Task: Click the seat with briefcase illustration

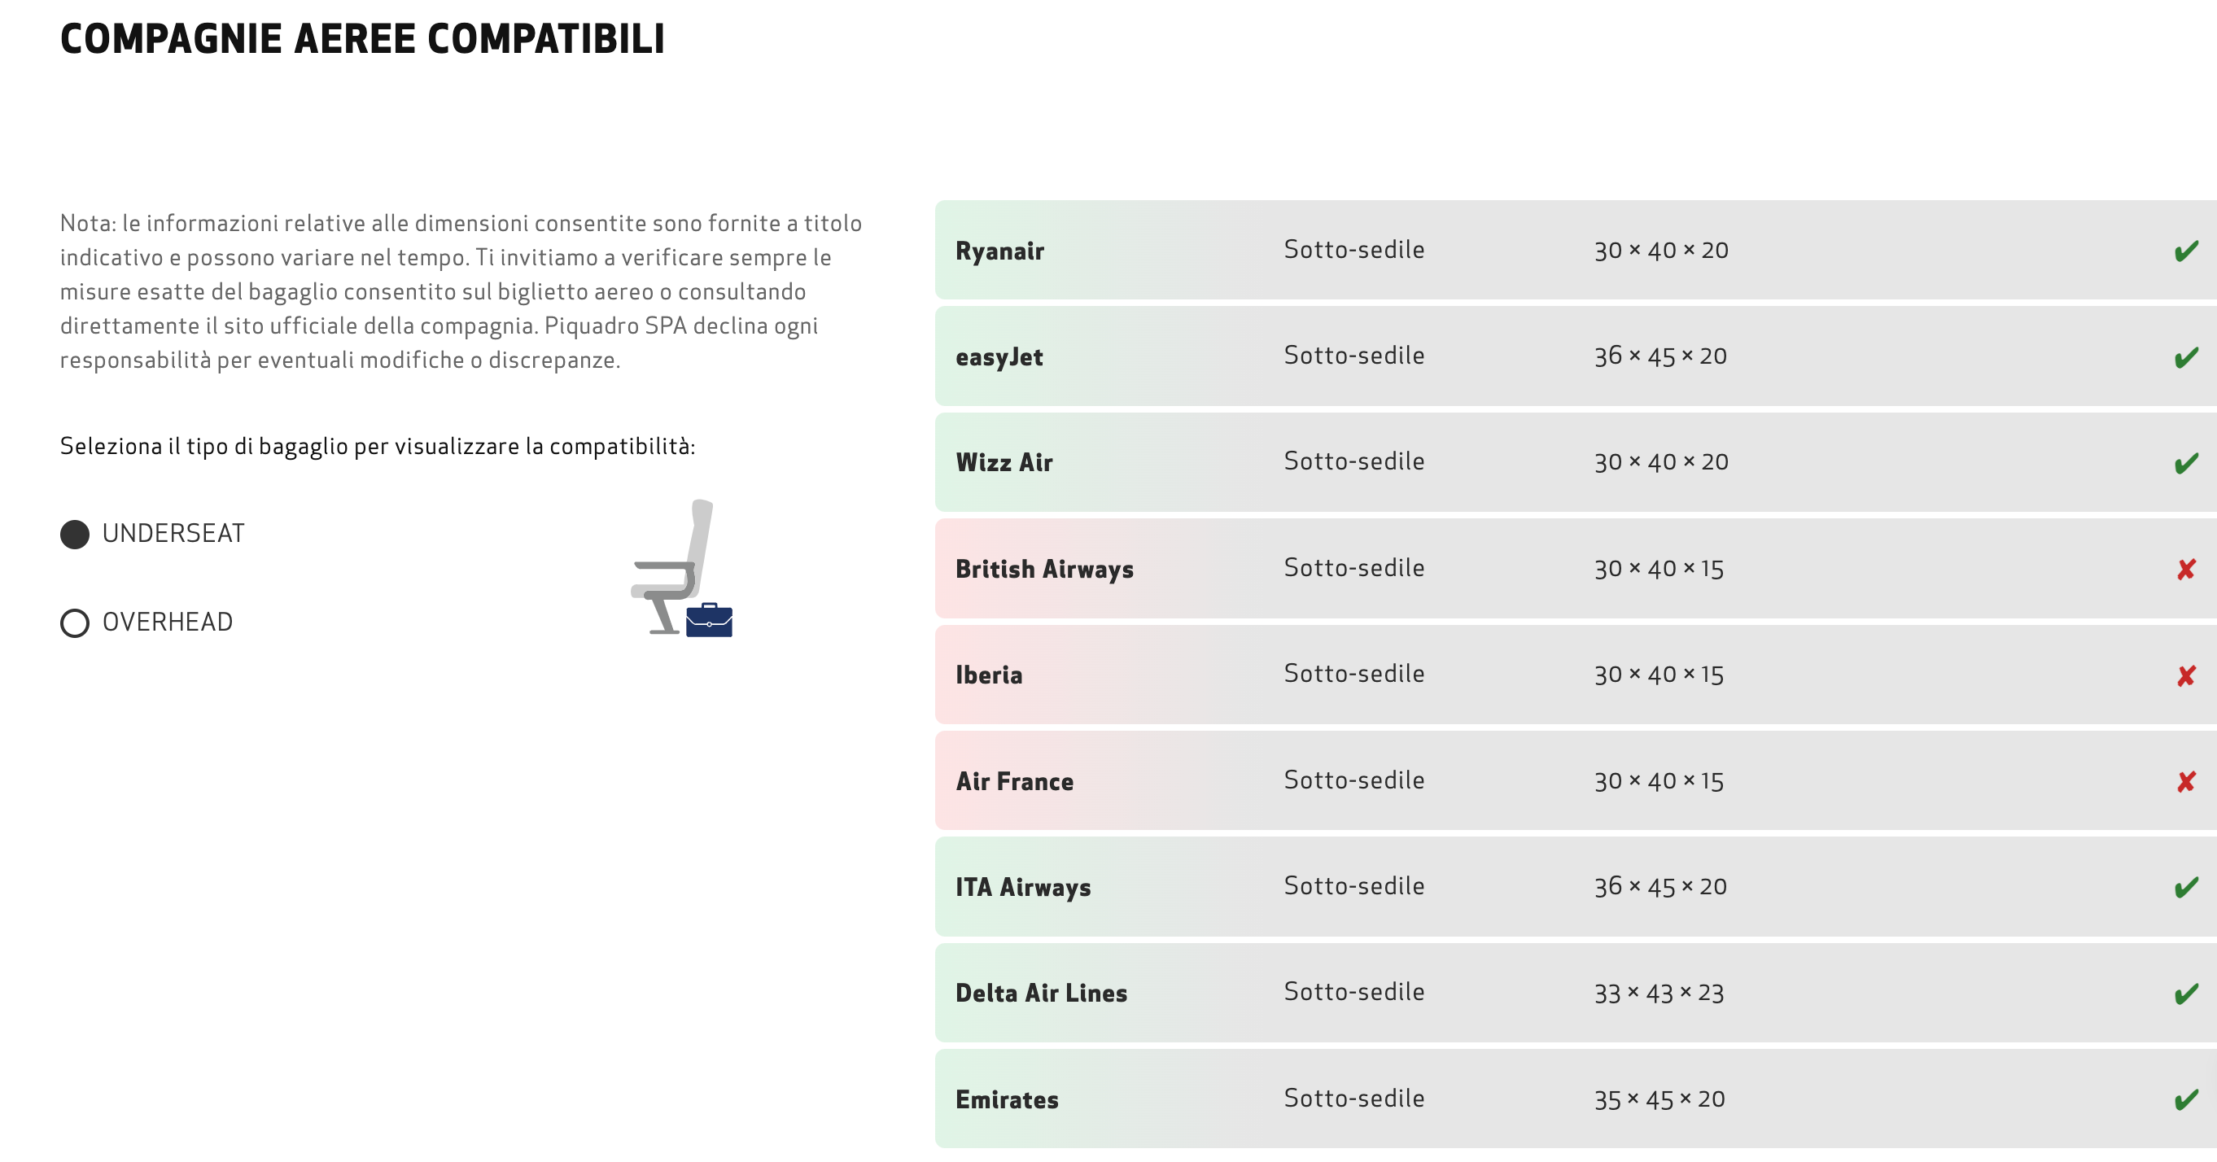Action: click(x=682, y=569)
